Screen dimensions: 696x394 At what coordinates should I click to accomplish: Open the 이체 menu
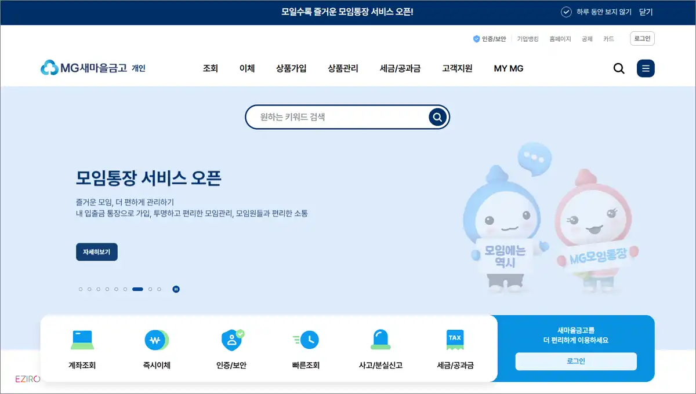(246, 68)
